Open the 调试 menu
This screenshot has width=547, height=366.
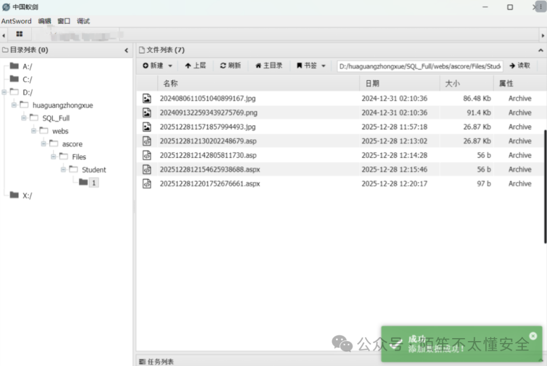click(x=83, y=21)
